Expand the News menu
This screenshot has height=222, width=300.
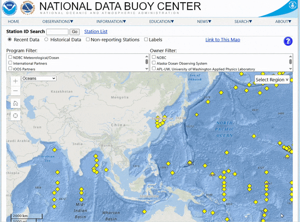coord(204,21)
